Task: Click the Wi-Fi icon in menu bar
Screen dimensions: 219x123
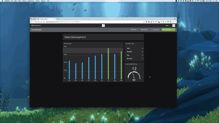Action: [x=198, y=1]
